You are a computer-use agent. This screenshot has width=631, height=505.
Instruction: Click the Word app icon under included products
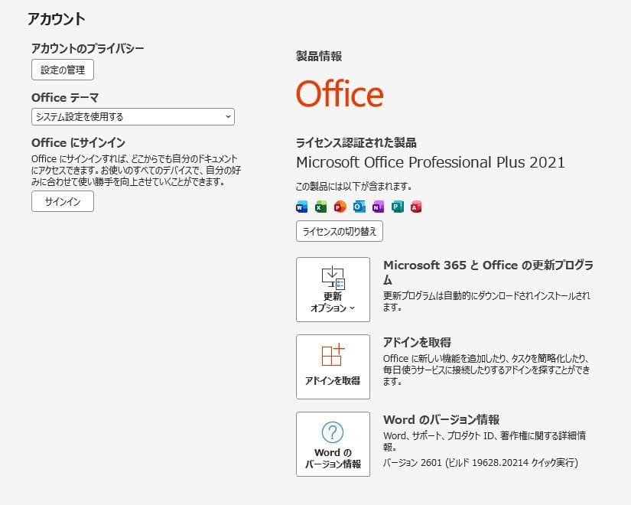point(301,207)
